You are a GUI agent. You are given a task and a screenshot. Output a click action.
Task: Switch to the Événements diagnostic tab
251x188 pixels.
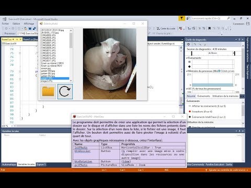[204, 96]
